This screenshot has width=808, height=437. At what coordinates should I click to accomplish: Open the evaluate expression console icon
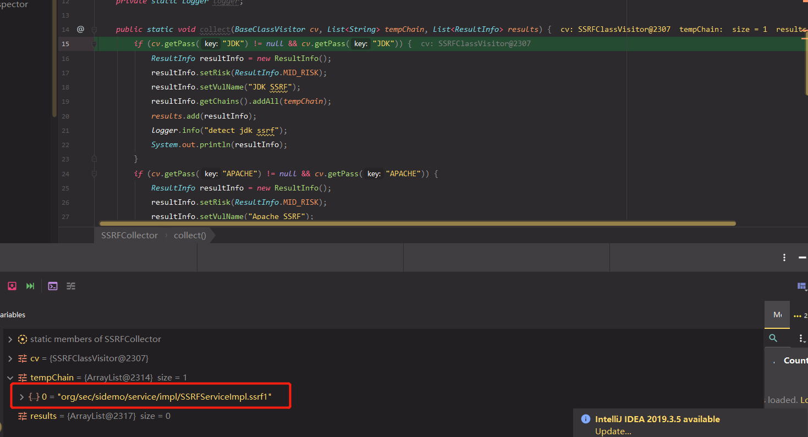(53, 286)
